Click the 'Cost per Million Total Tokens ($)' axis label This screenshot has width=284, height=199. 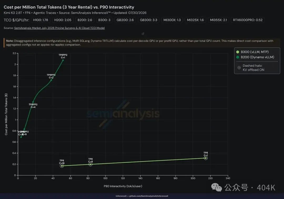6,114
